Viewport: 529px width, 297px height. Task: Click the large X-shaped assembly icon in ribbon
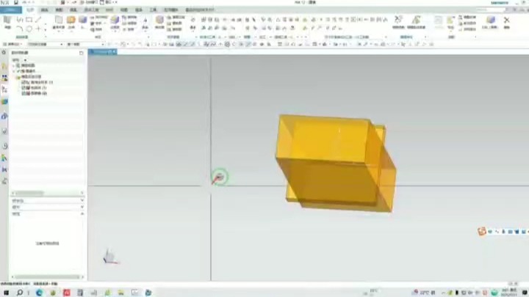coord(398,21)
